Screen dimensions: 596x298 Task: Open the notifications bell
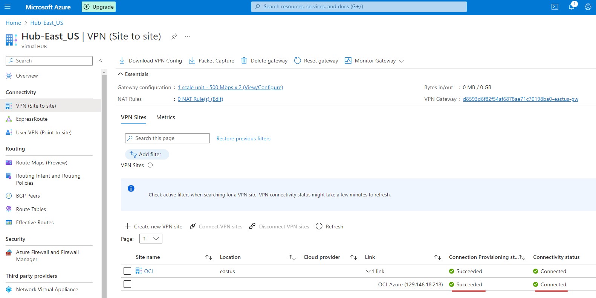tap(572, 7)
